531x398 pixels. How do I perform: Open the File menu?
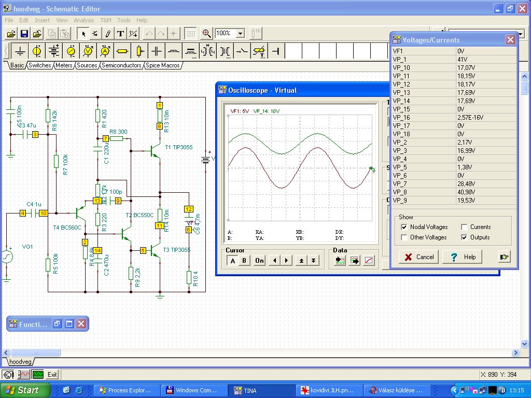click(x=9, y=20)
